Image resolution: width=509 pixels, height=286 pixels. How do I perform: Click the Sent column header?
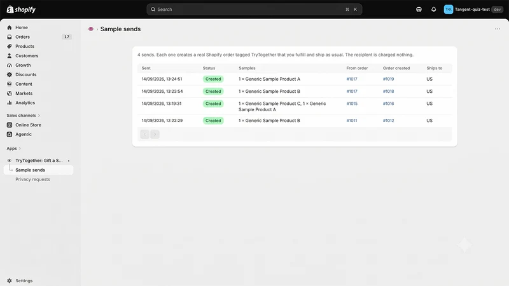pyautogui.click(x=146, y=68)
